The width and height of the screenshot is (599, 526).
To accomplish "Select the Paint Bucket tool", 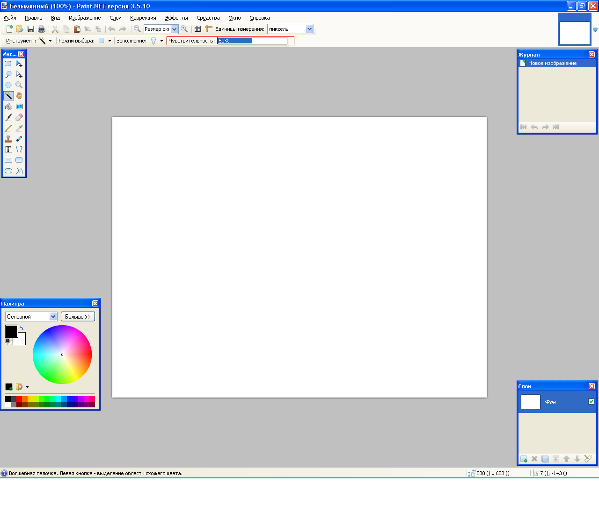I will tap(8, 107).
